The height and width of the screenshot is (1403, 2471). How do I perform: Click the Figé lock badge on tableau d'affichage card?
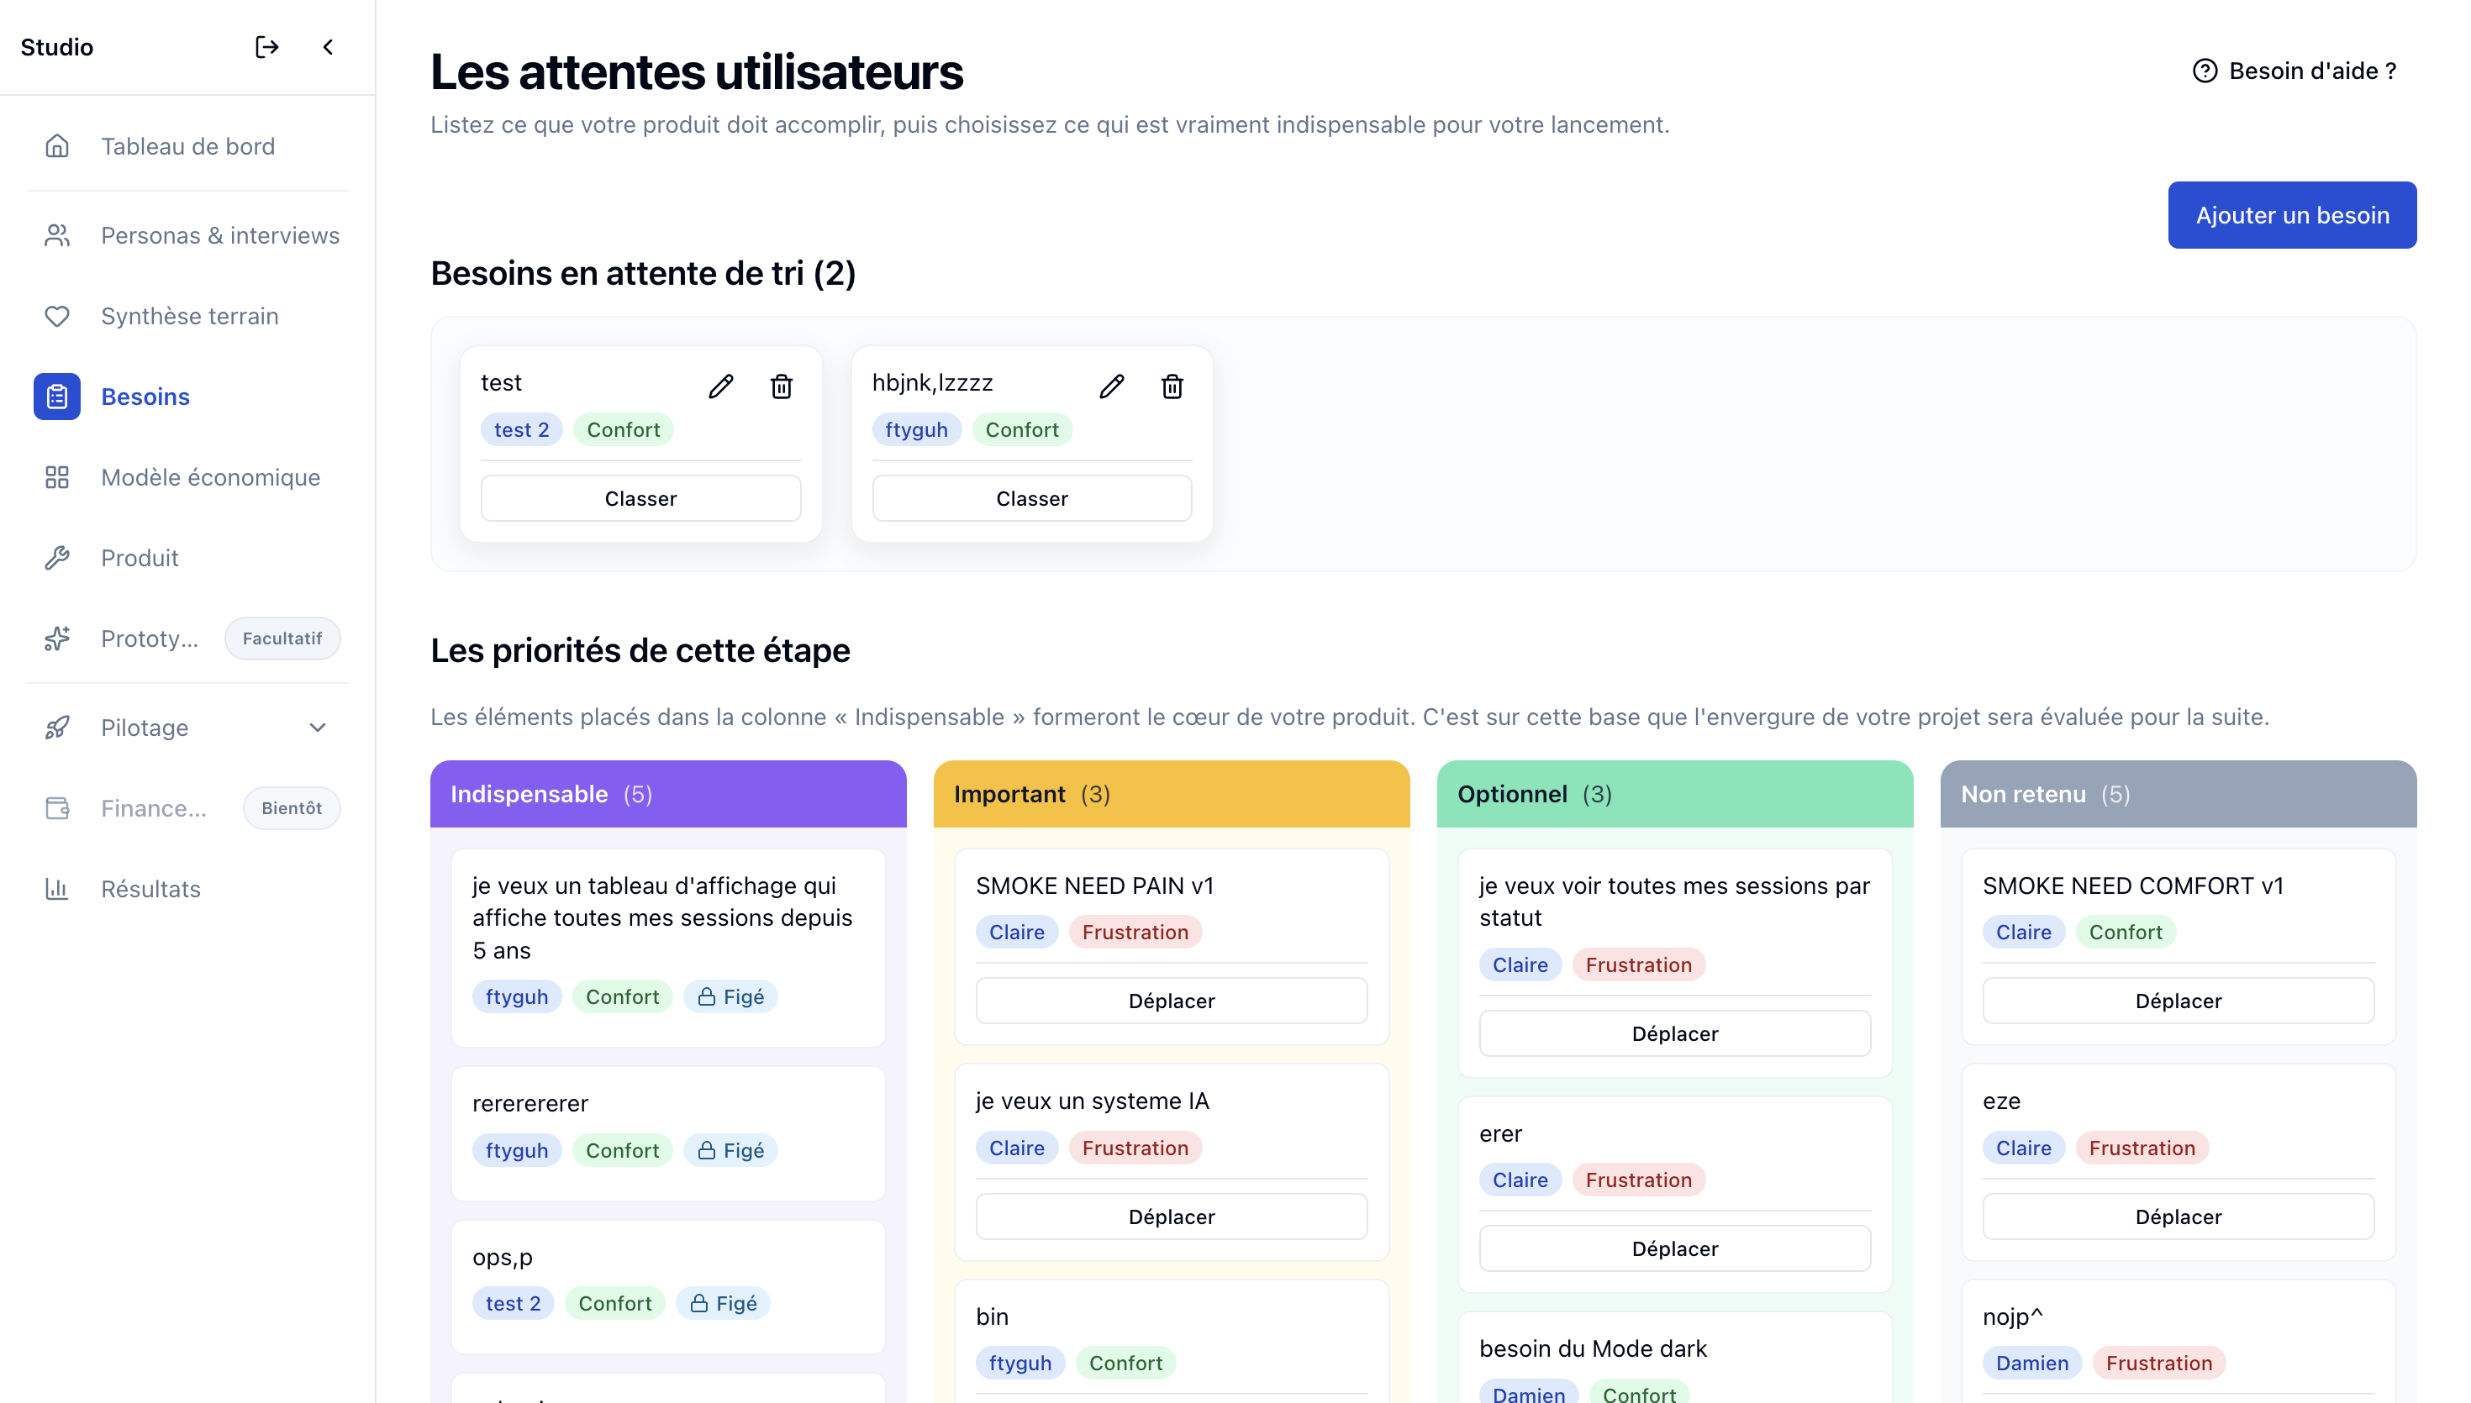pyautogui.click(x=730, y=996)
